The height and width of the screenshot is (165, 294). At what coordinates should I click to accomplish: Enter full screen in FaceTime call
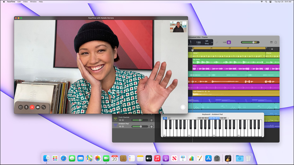44,107
